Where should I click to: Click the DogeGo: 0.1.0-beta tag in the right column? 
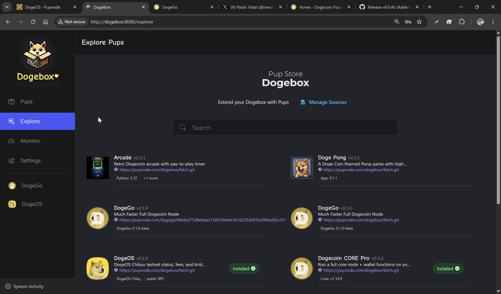(337, 228)
